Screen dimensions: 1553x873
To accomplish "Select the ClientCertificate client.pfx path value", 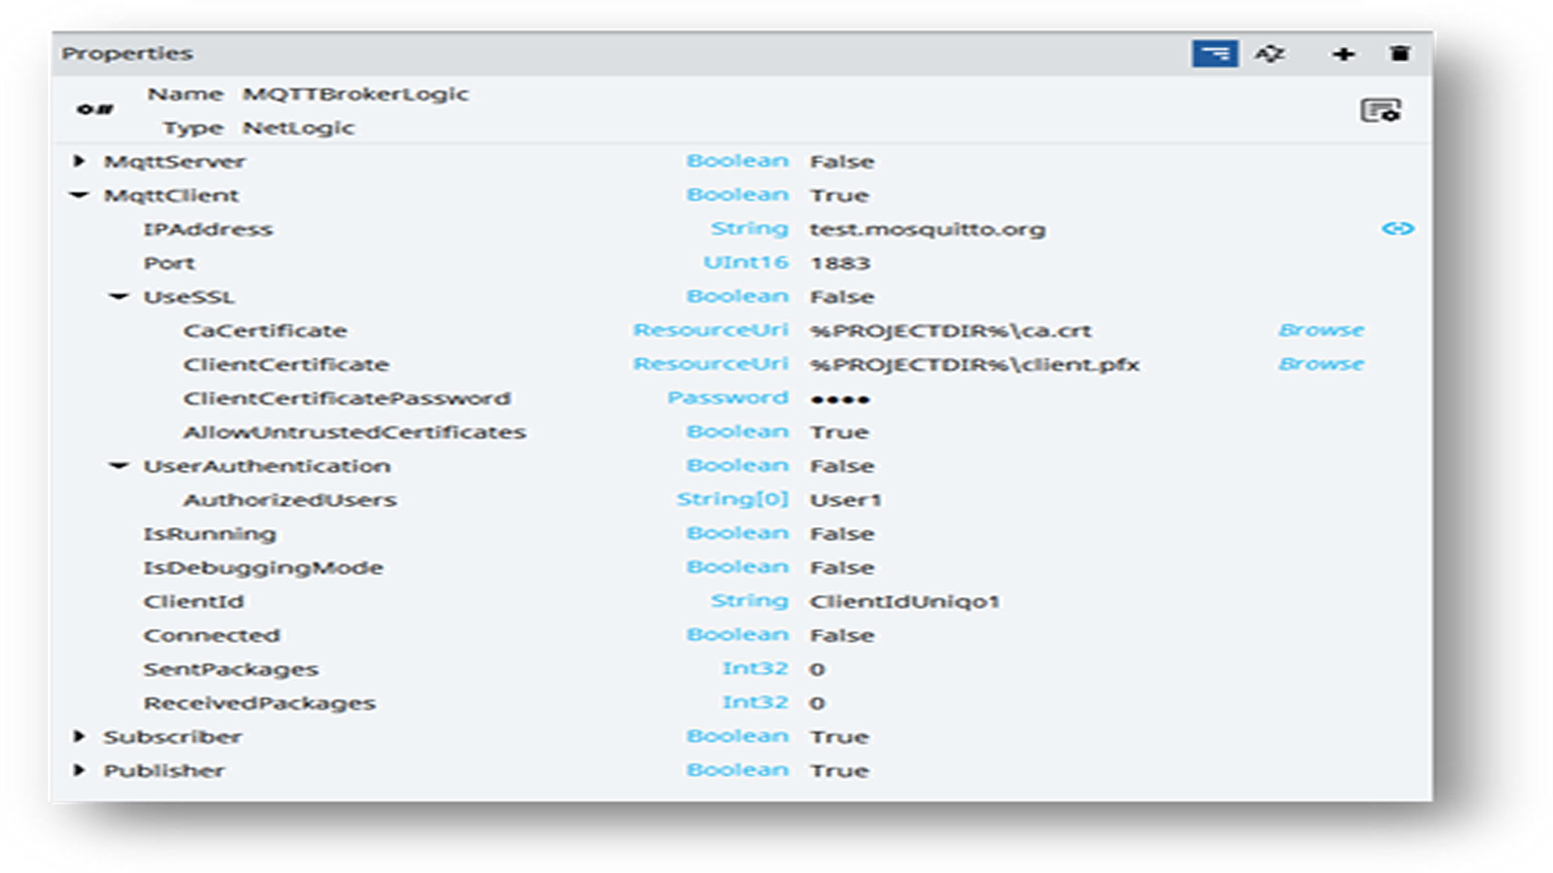I will tap(974, 365).
